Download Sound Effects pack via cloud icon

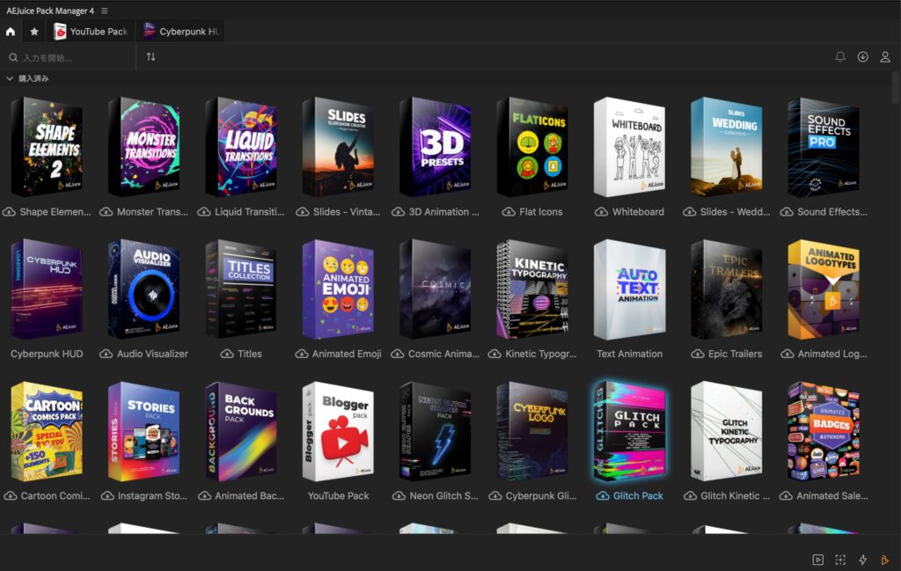point(786,212)
